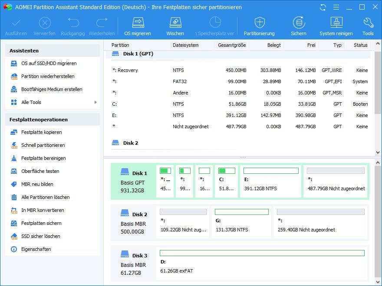Screen dimensions: 382x286
Task: Choose SSD sicher löschen operation
Action: [x=41, y=236]
